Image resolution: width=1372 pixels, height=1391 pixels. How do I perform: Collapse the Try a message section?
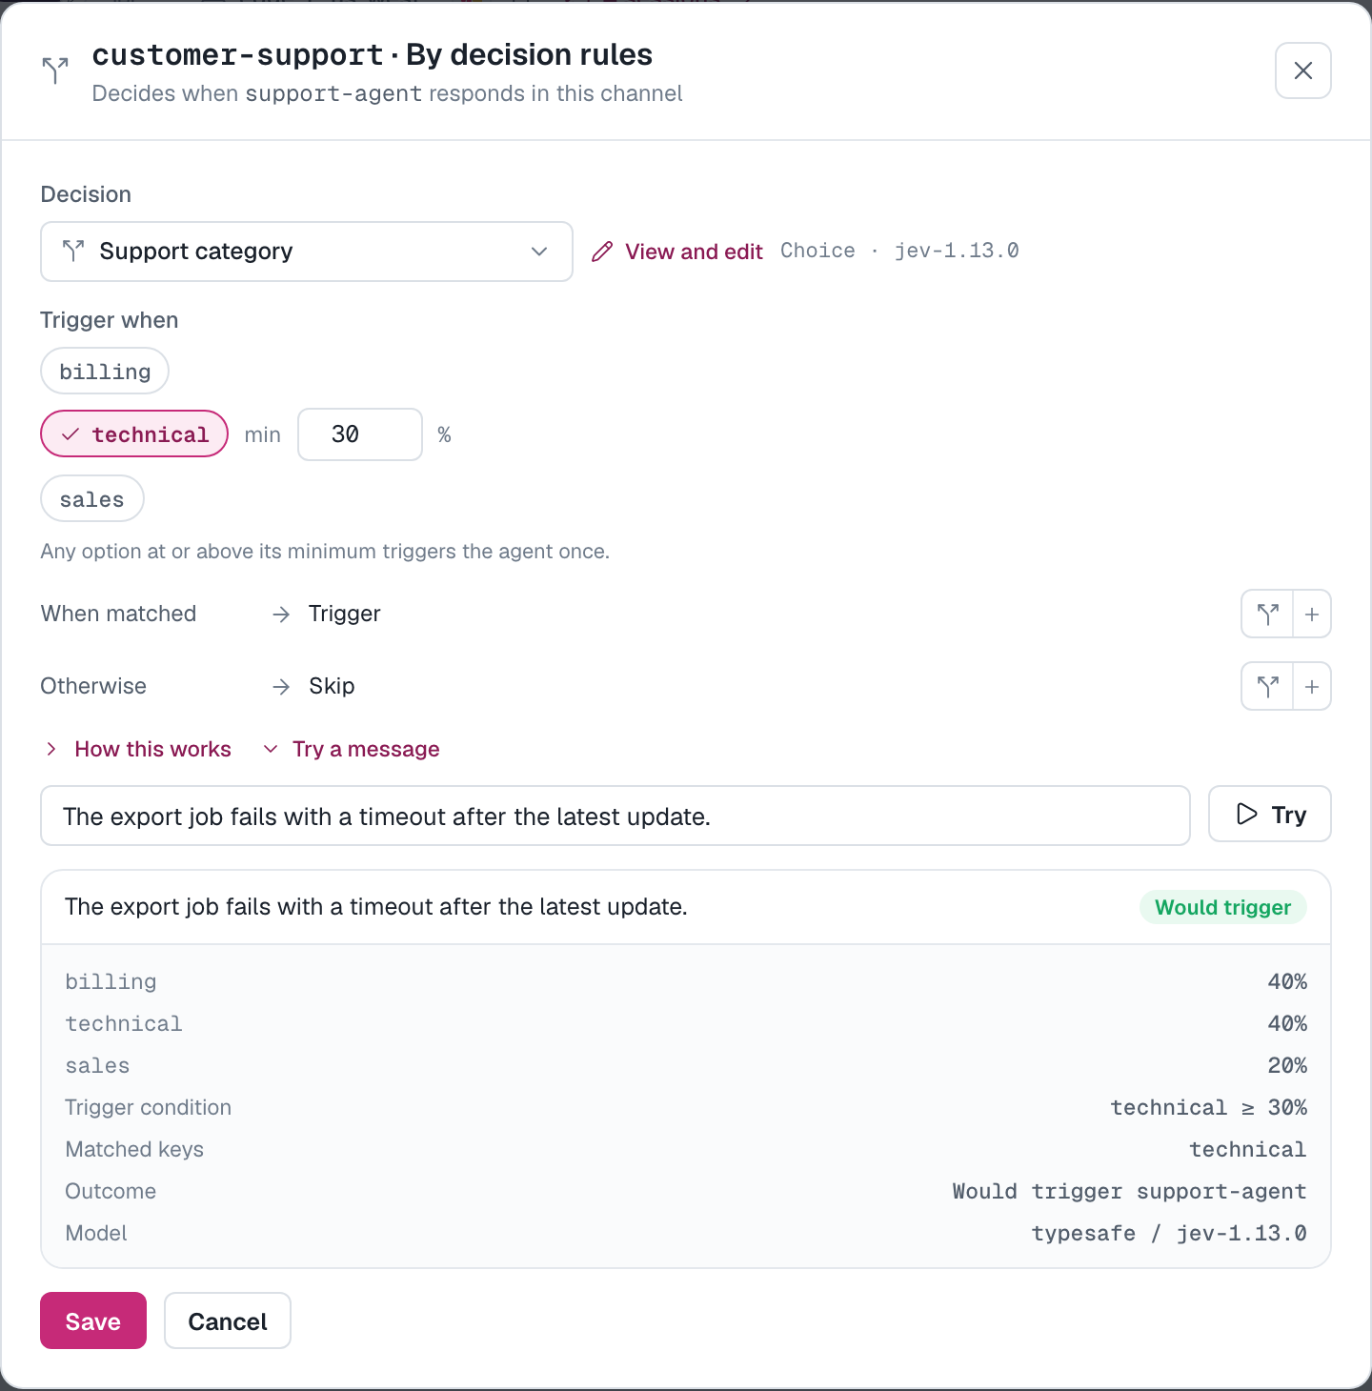[351, 749]
